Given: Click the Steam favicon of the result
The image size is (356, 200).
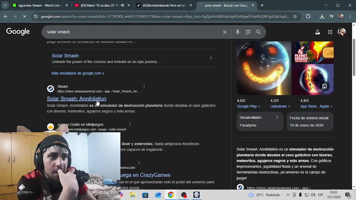Looking at the screenshot, I should 50,89.
